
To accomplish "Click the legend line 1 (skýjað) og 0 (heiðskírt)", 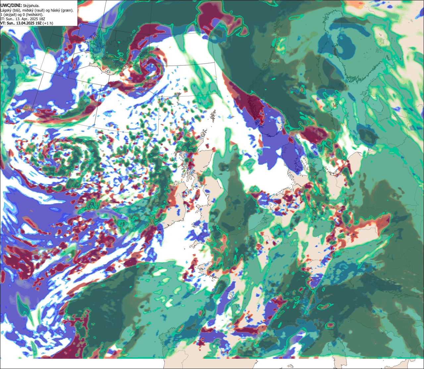I will coord(22,15).
